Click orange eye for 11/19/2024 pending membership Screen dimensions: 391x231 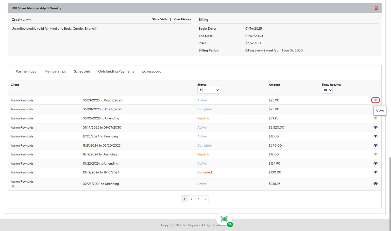tap(375, 154)
